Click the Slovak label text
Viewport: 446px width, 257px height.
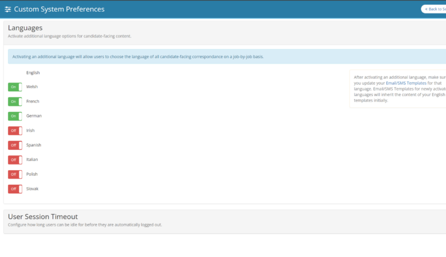click(x=33, y=189)
